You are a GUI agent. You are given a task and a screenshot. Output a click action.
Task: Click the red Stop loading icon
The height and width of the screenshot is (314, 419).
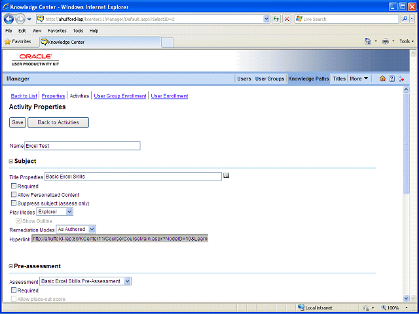coord(287,19)
